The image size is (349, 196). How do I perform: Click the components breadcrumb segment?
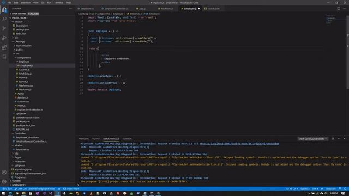point(104,14)
